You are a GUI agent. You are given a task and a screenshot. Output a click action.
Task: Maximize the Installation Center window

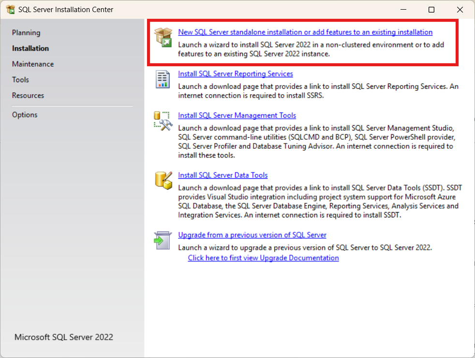coord(431,10)
